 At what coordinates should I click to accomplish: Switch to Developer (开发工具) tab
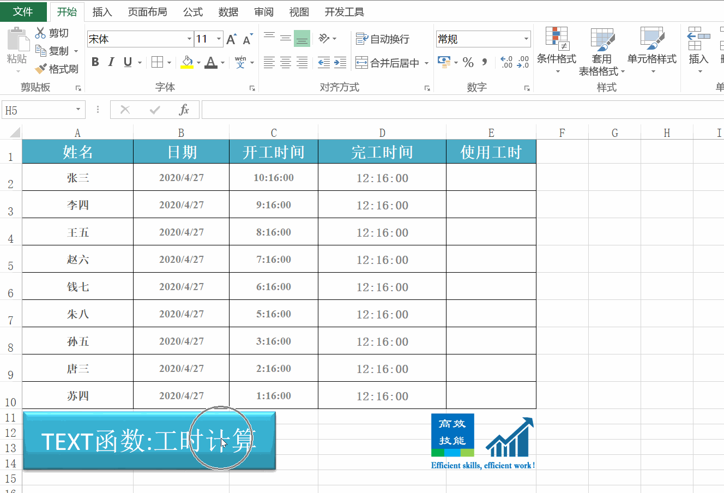pyautogui.click(x=344, y=12)
